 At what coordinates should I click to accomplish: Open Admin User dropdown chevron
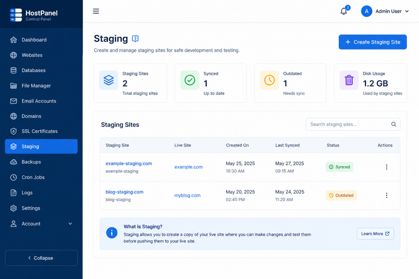[407, 11]
